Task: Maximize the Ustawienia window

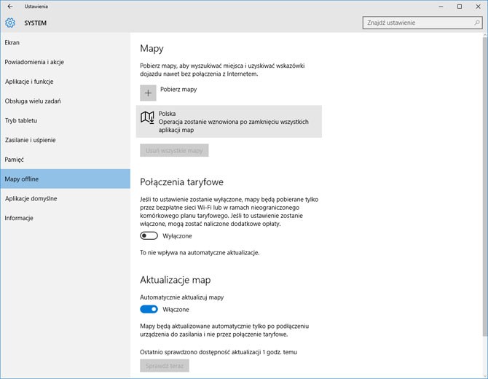Action: 460,7
